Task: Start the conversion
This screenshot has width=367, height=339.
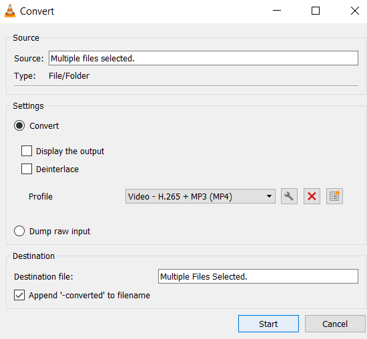Action: 268,324
